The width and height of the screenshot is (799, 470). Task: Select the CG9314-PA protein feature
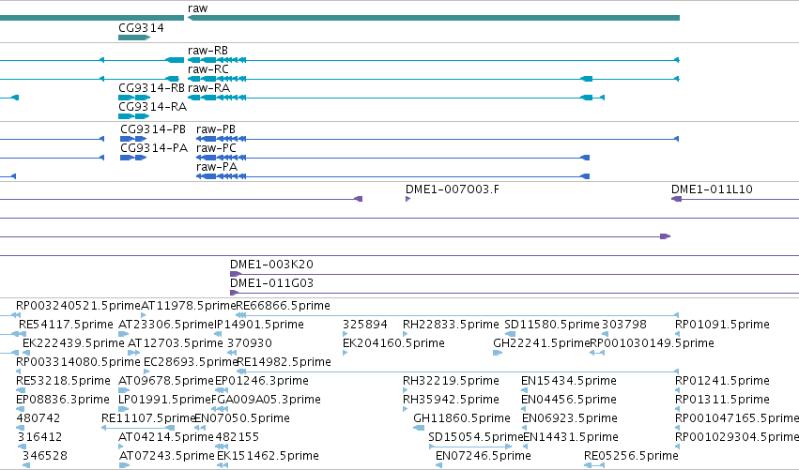coord(133,158)
